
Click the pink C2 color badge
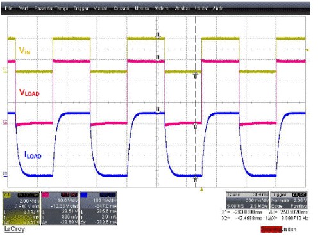click(x=45, y=194)
